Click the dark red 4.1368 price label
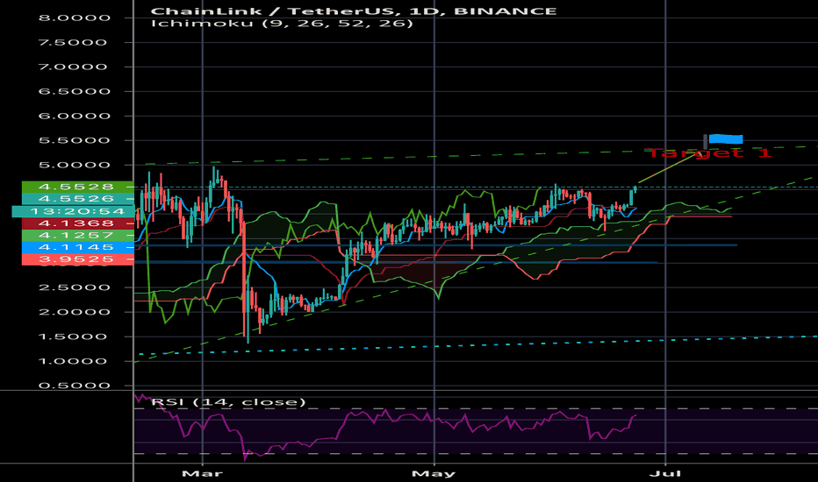This screenshot has width=818, height=482. click(78, 223)
